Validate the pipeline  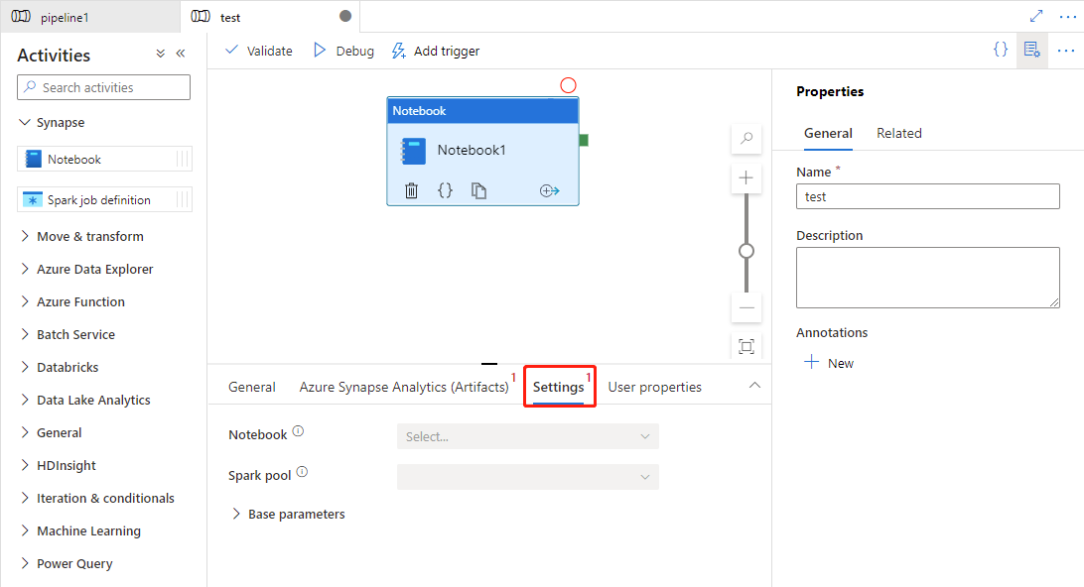click(x=258, y=50)
